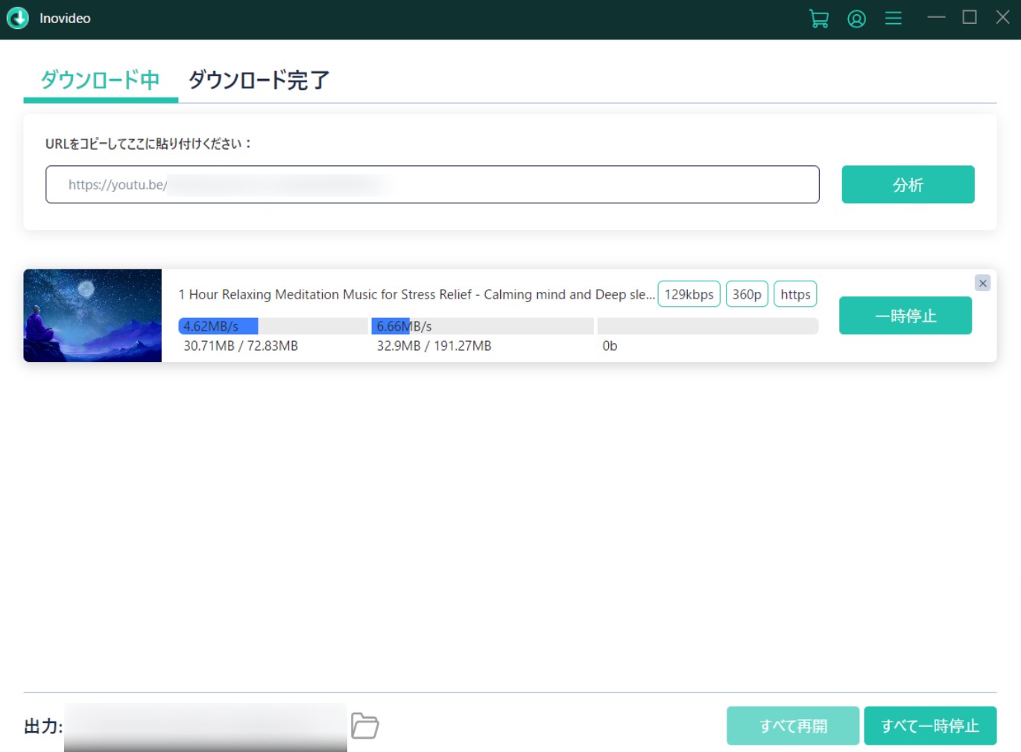Click the 360p quality tag

pos(747,294)
